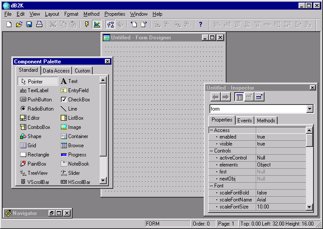The width and height of the screenshot is (323, 229).
Task: Toggle the Design mode toolbar icon
Action: click(x=97, y=24)
